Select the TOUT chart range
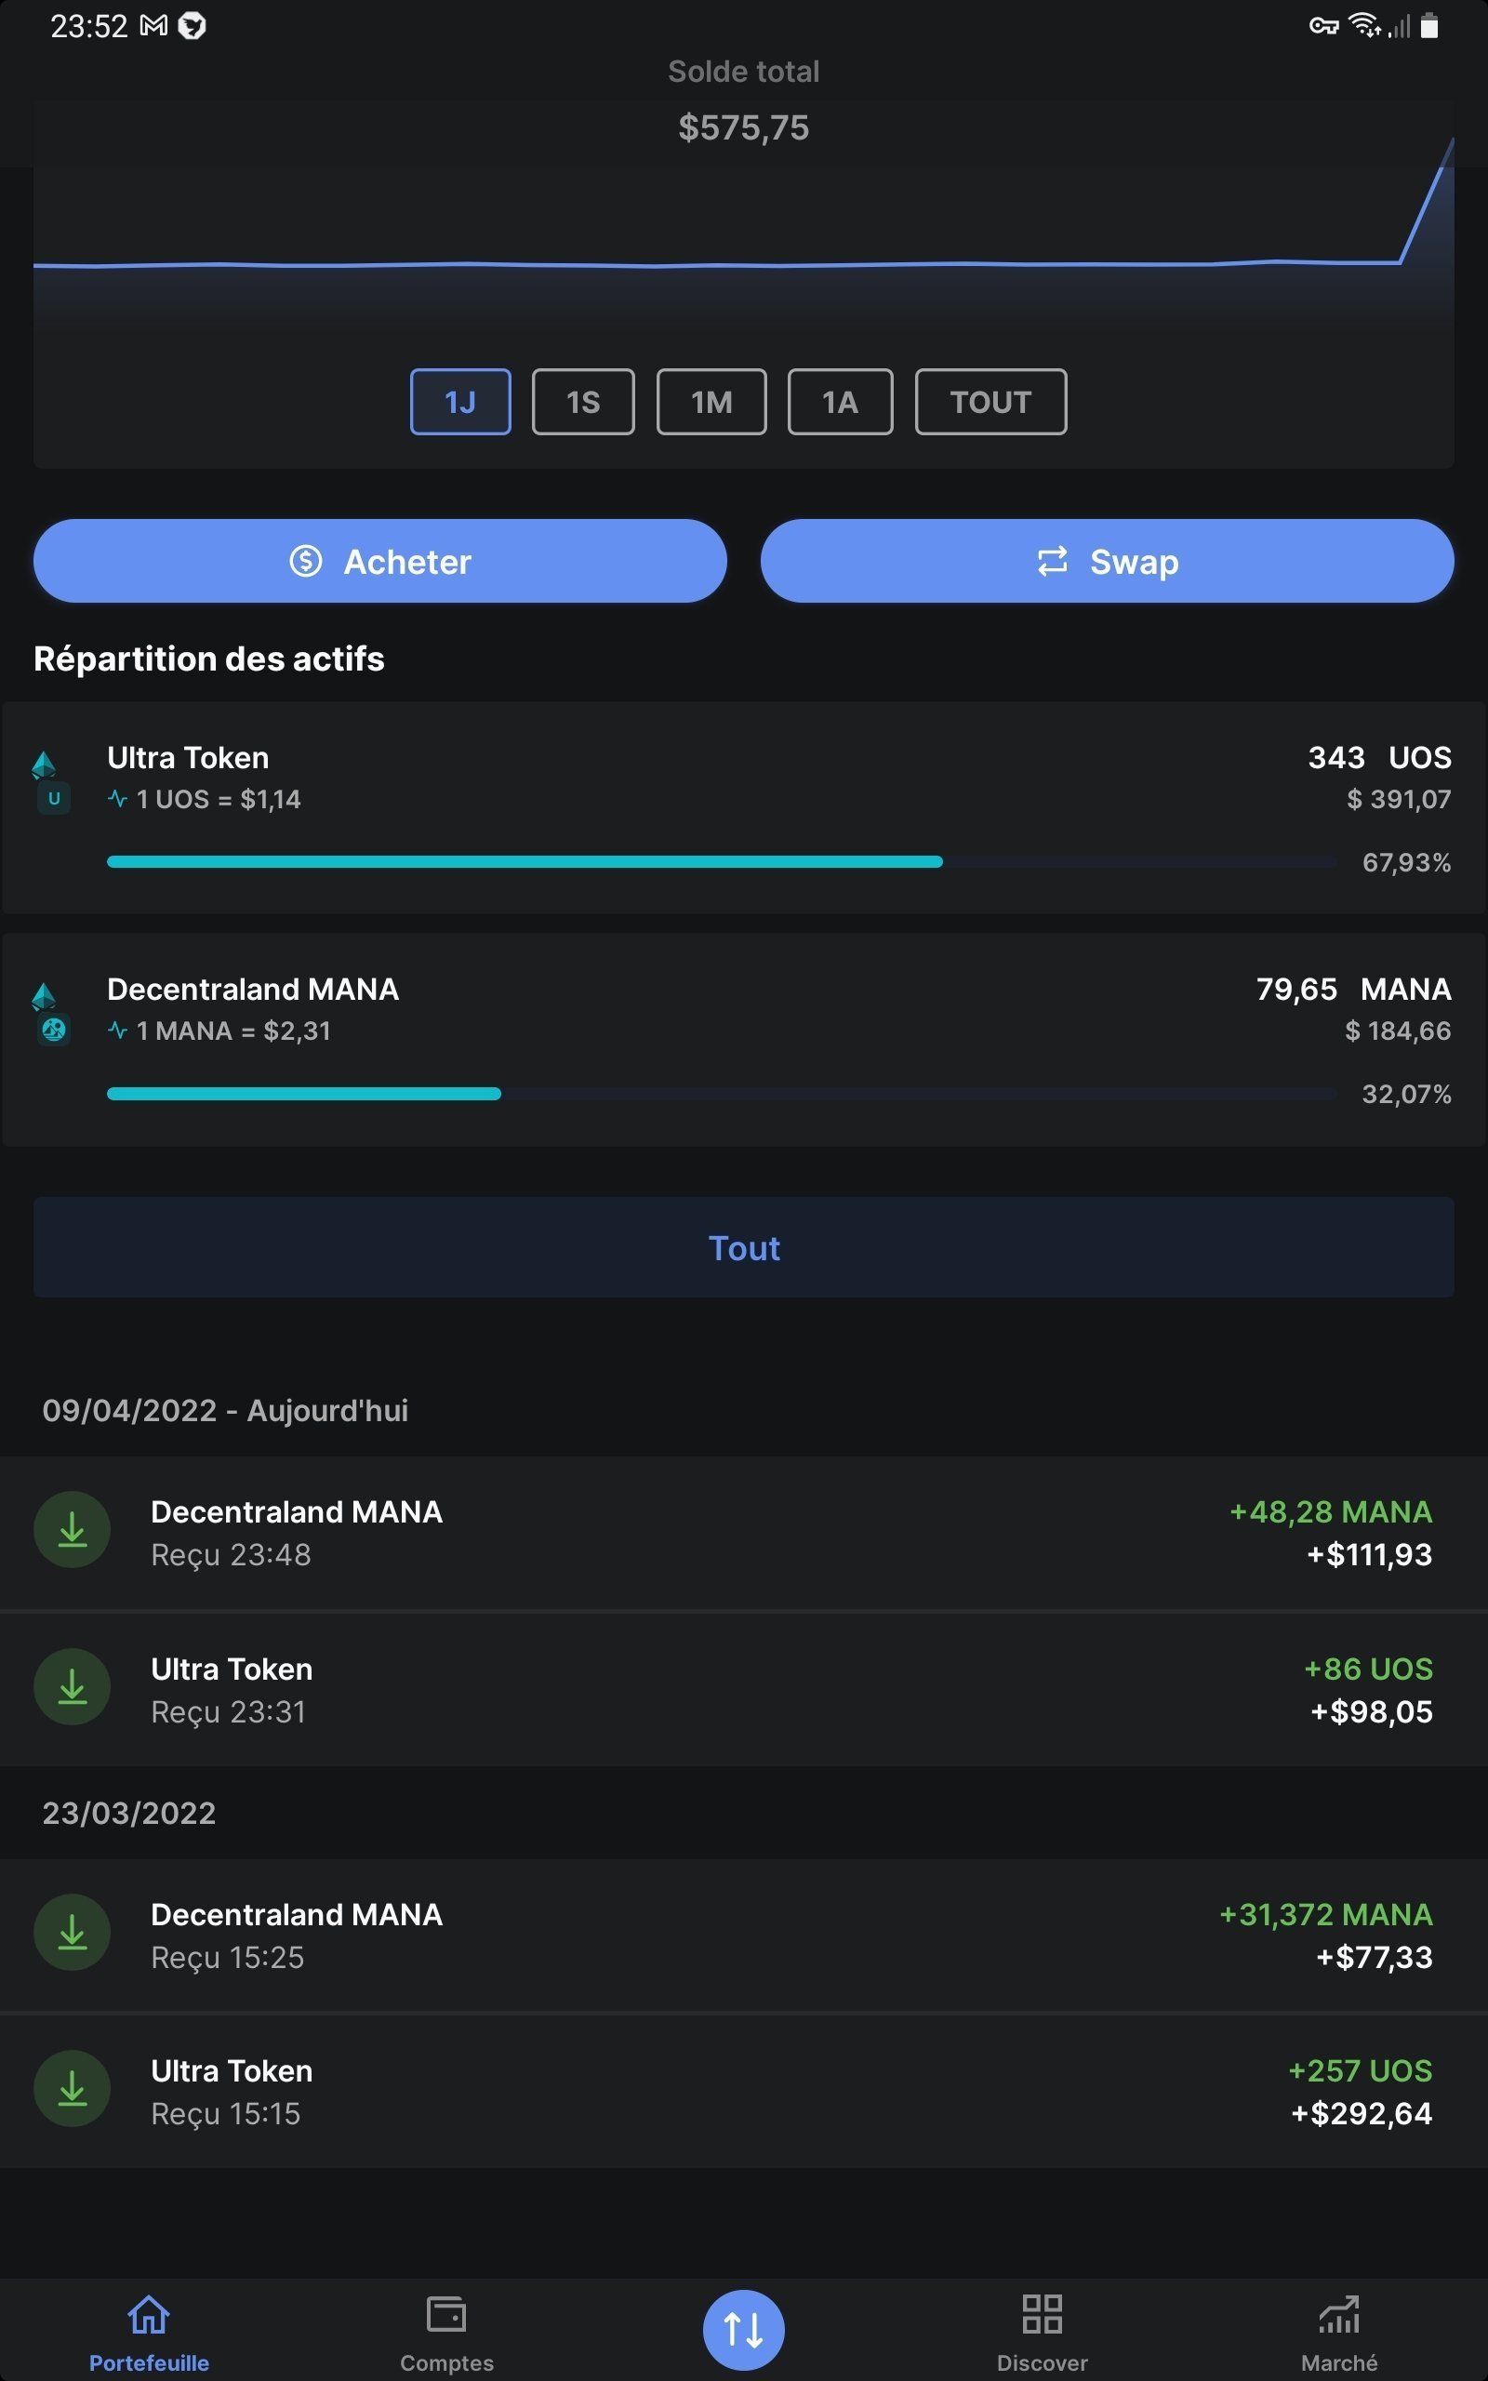This screenshot has width=1488, height=2381. (990, 402)
